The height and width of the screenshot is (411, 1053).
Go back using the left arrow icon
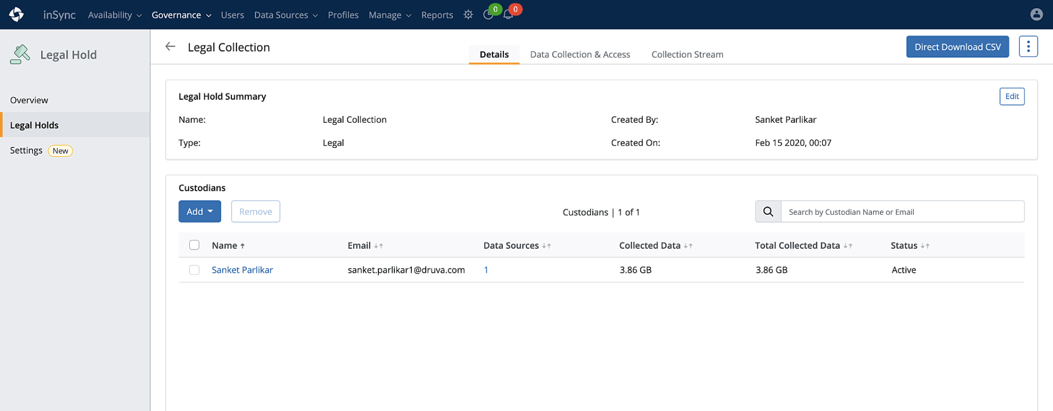click(171, 47)
